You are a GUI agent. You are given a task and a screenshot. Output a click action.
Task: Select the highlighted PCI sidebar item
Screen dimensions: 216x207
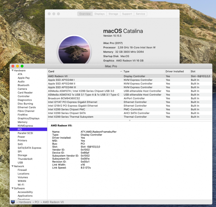click(28, 129)
